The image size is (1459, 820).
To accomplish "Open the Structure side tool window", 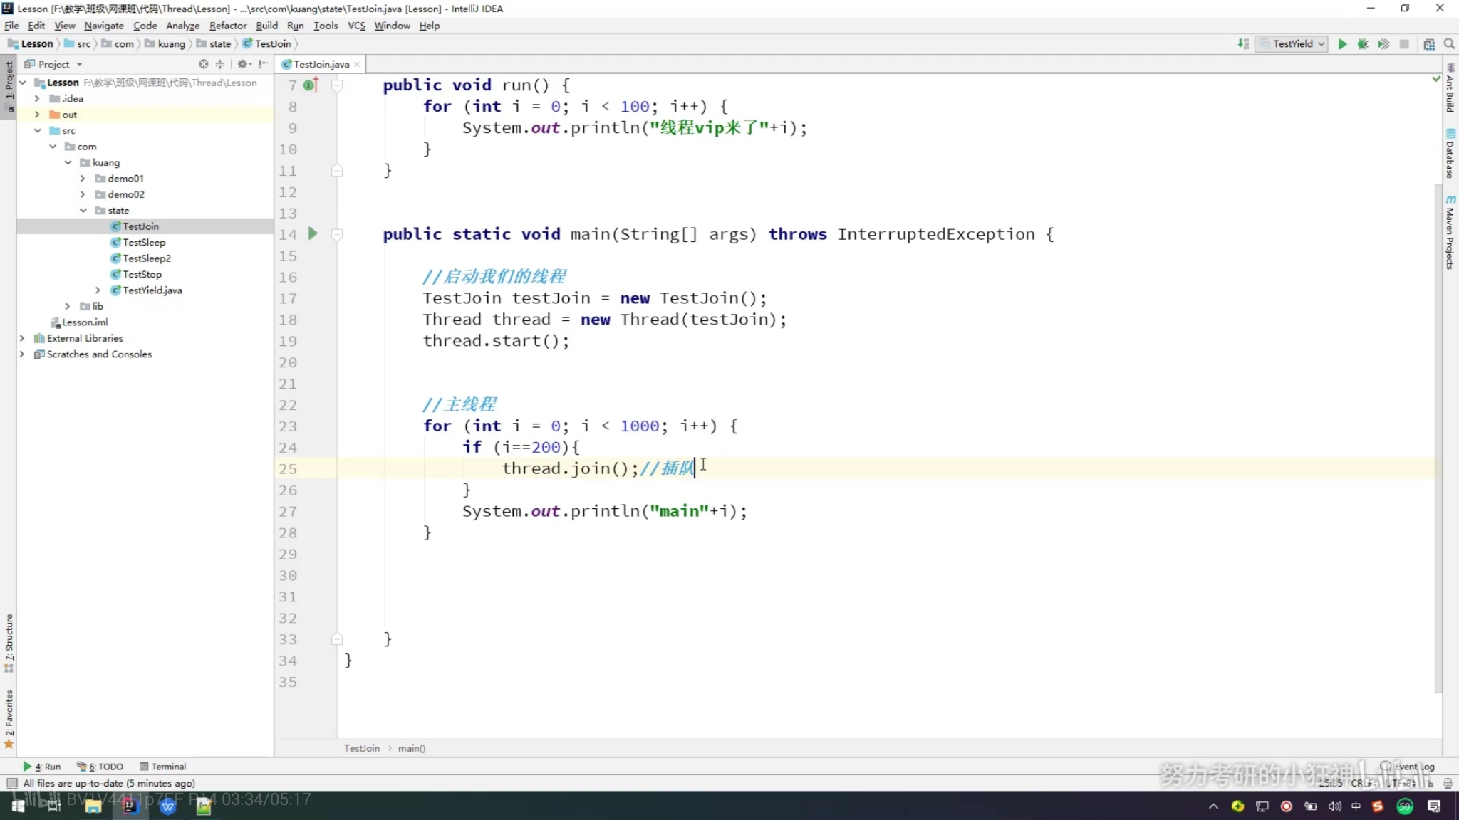I will (x=9, y=643).
